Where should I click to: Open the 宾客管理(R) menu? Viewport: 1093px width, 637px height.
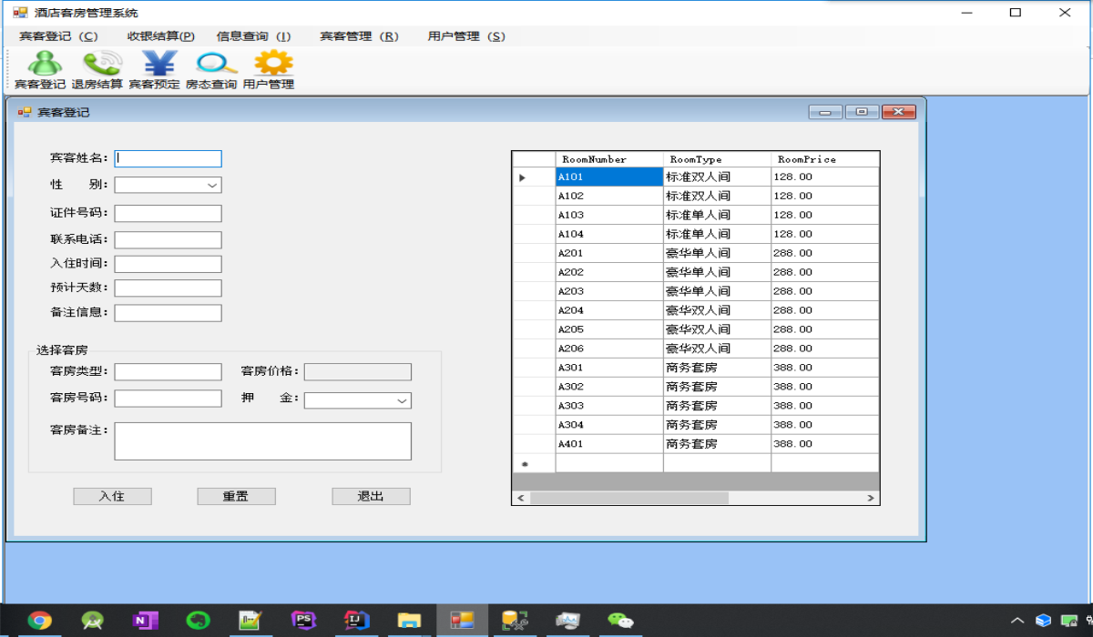point(359,36)
